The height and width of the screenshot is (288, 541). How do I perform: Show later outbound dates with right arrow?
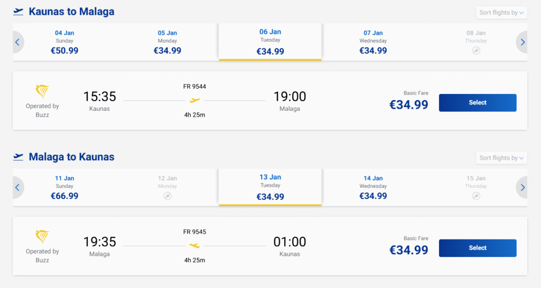coord(523,42)
